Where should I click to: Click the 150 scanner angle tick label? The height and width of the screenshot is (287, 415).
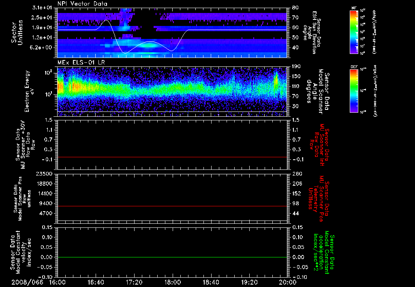297,77
